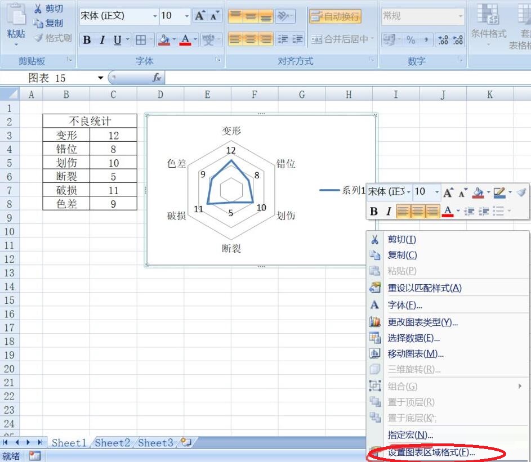Toggle Bold in the ribbon font group
Screen dimensions: 531x462
87,39
